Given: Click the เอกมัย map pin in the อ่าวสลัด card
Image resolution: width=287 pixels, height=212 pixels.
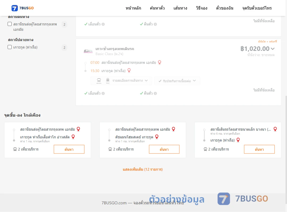Looking at the screenshot, I should [78, 129].
